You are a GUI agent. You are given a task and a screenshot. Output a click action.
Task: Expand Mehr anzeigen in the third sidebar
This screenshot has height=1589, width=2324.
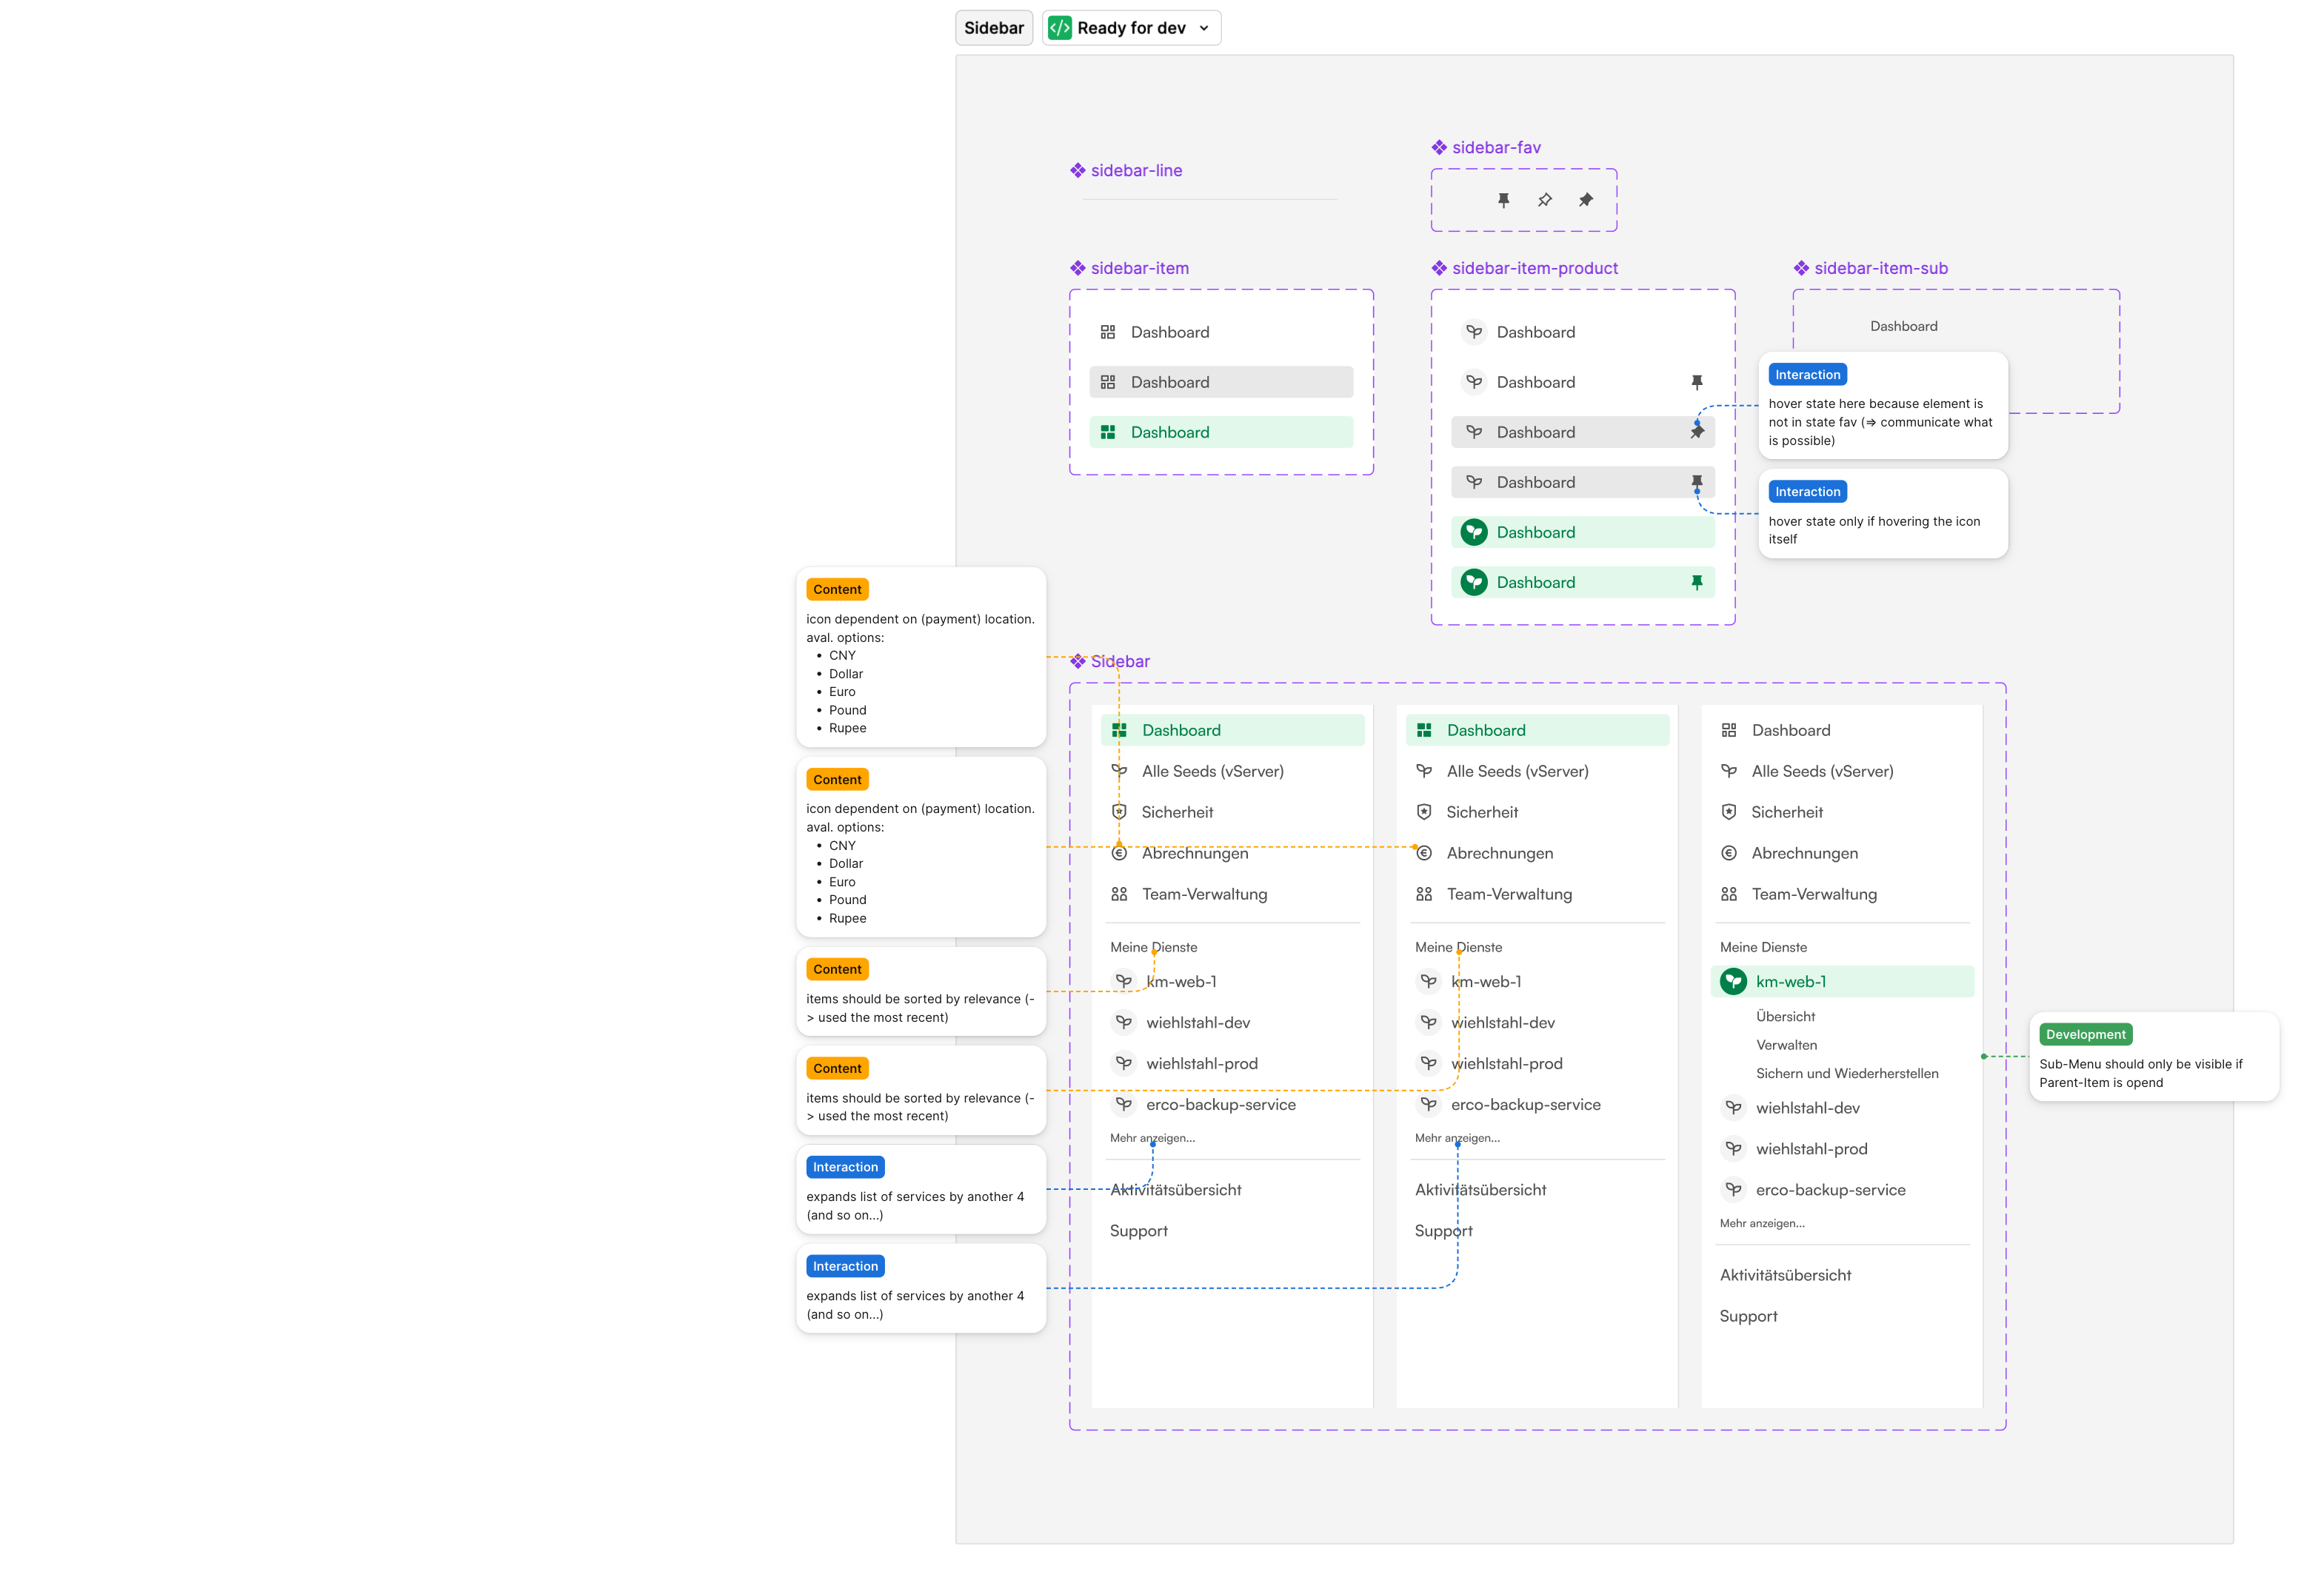click(x=1761, y=1223)
